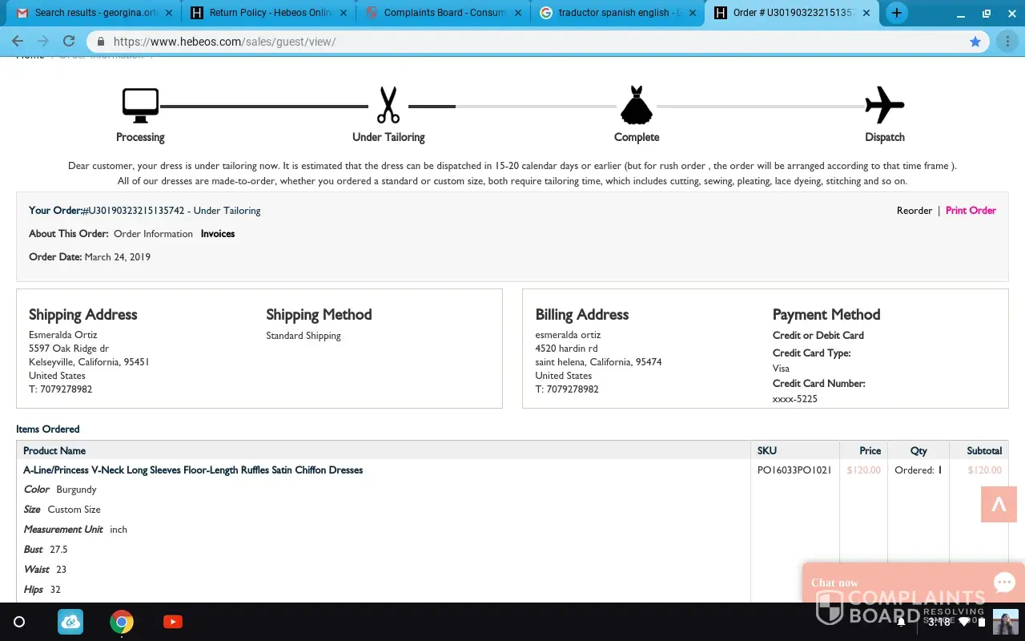
Task: Click the Print Order link
Action: pos(971,211)
